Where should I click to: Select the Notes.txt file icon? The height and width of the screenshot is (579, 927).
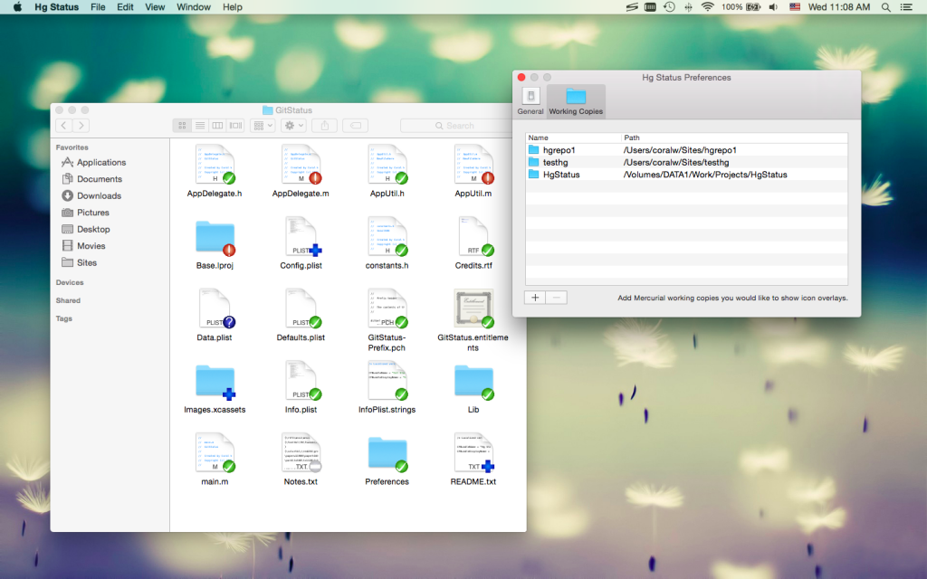(301, 452)
